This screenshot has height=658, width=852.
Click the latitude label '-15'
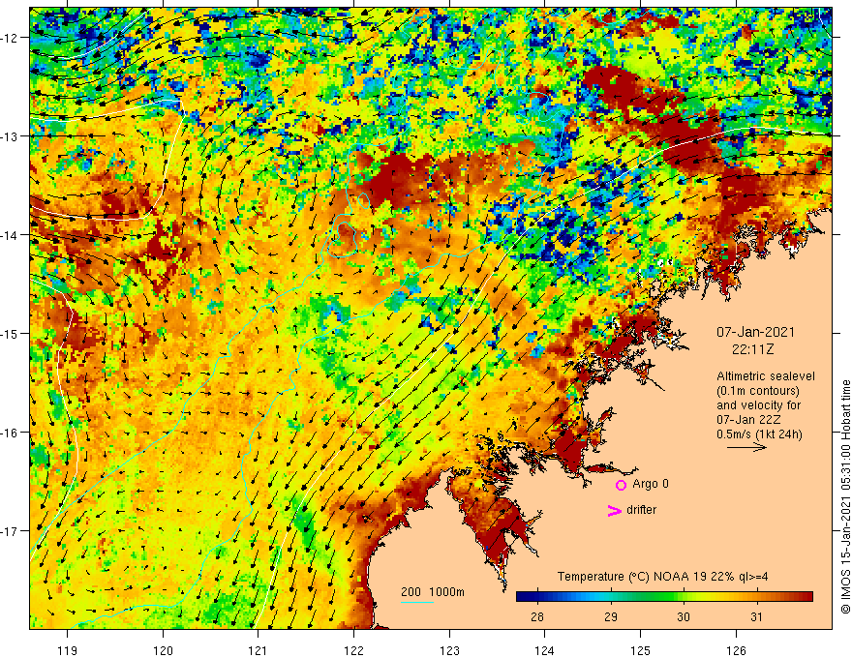tap(10, 333)
